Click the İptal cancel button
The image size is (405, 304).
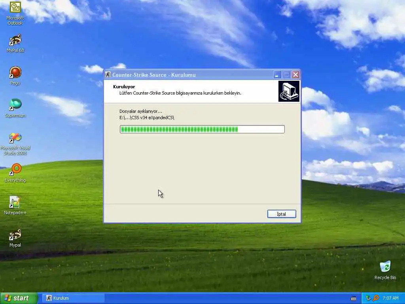point(282,214)
